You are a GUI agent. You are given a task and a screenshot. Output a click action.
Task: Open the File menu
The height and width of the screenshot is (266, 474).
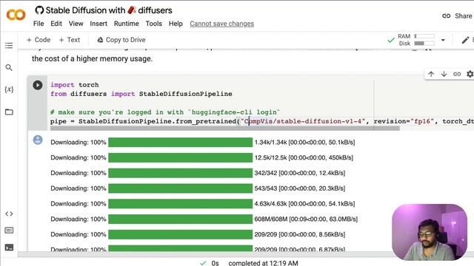[39, 24]
